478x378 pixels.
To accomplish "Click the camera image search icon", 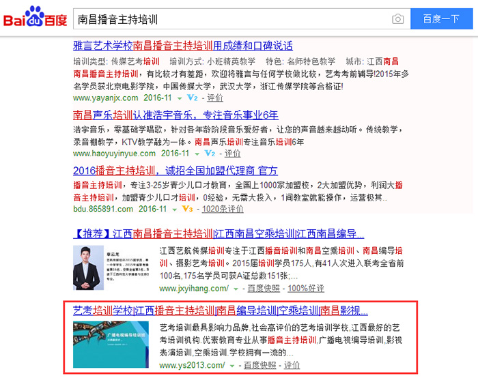I will [x=397, y=19].
